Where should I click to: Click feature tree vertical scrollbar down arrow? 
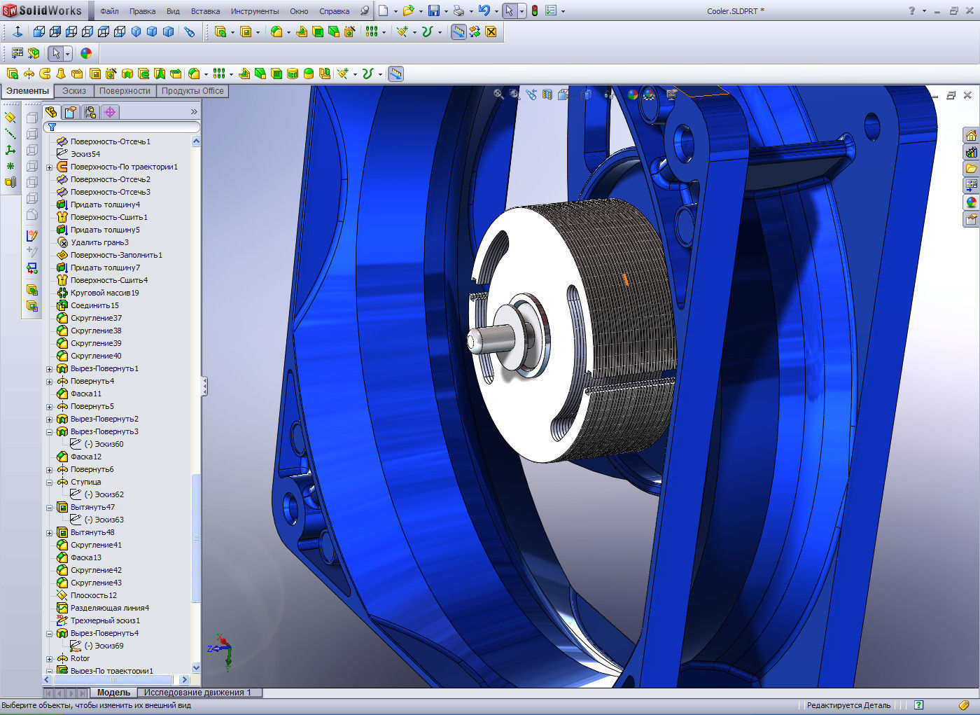point(196,668)
